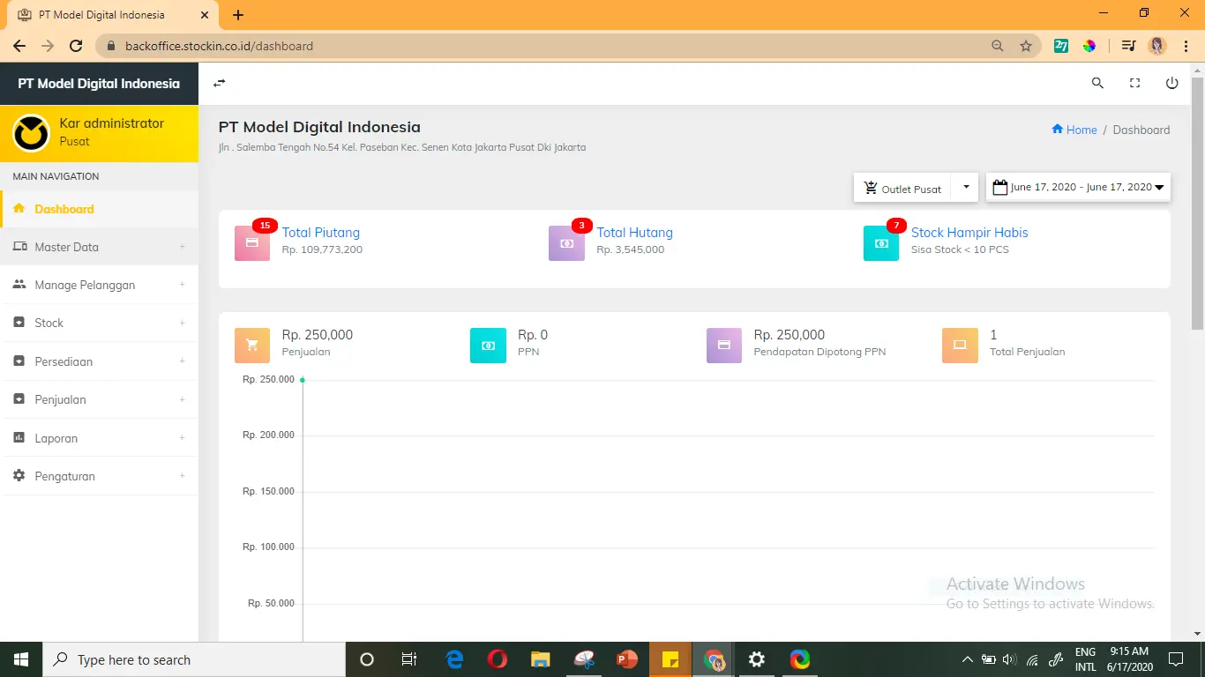The width and height of the screenshot is (1205, 677).
Task: Expand Stock with its plus sign
Action: (x=183, y=323)
